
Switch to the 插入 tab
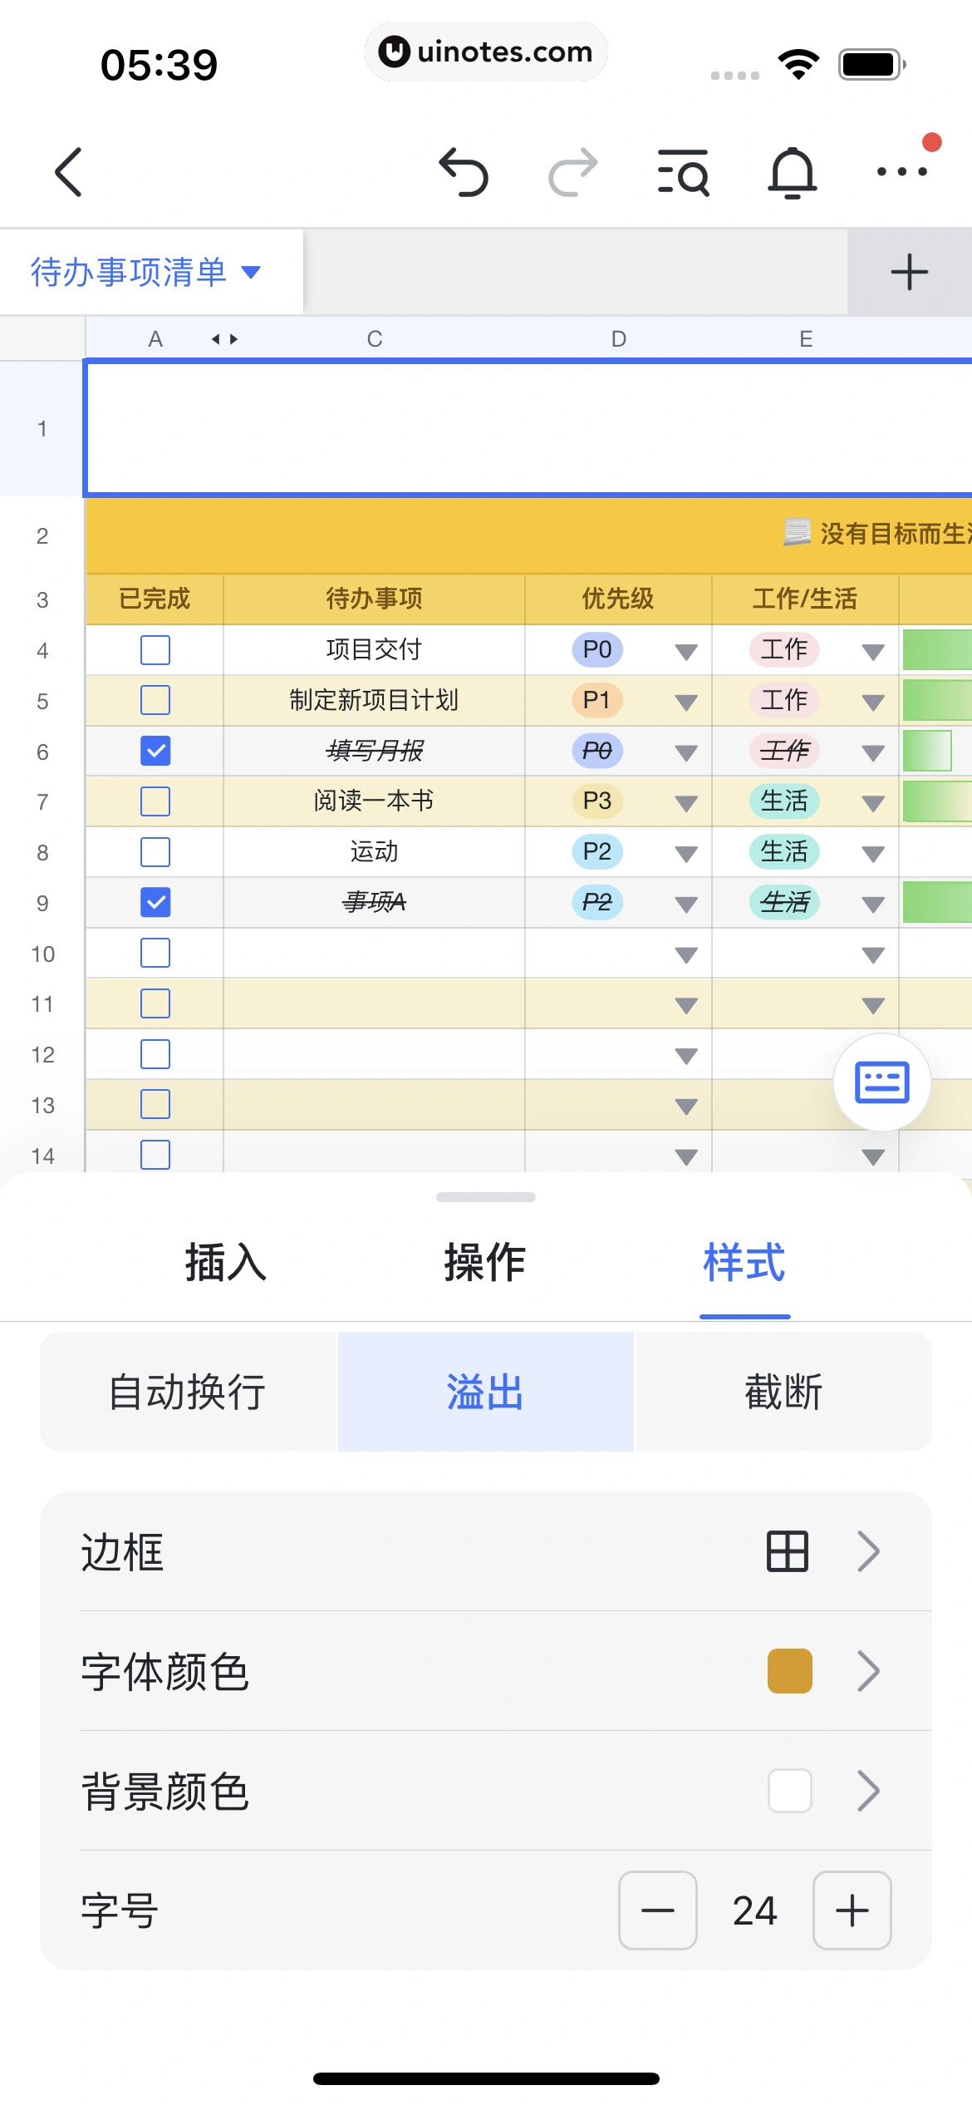226,1263
